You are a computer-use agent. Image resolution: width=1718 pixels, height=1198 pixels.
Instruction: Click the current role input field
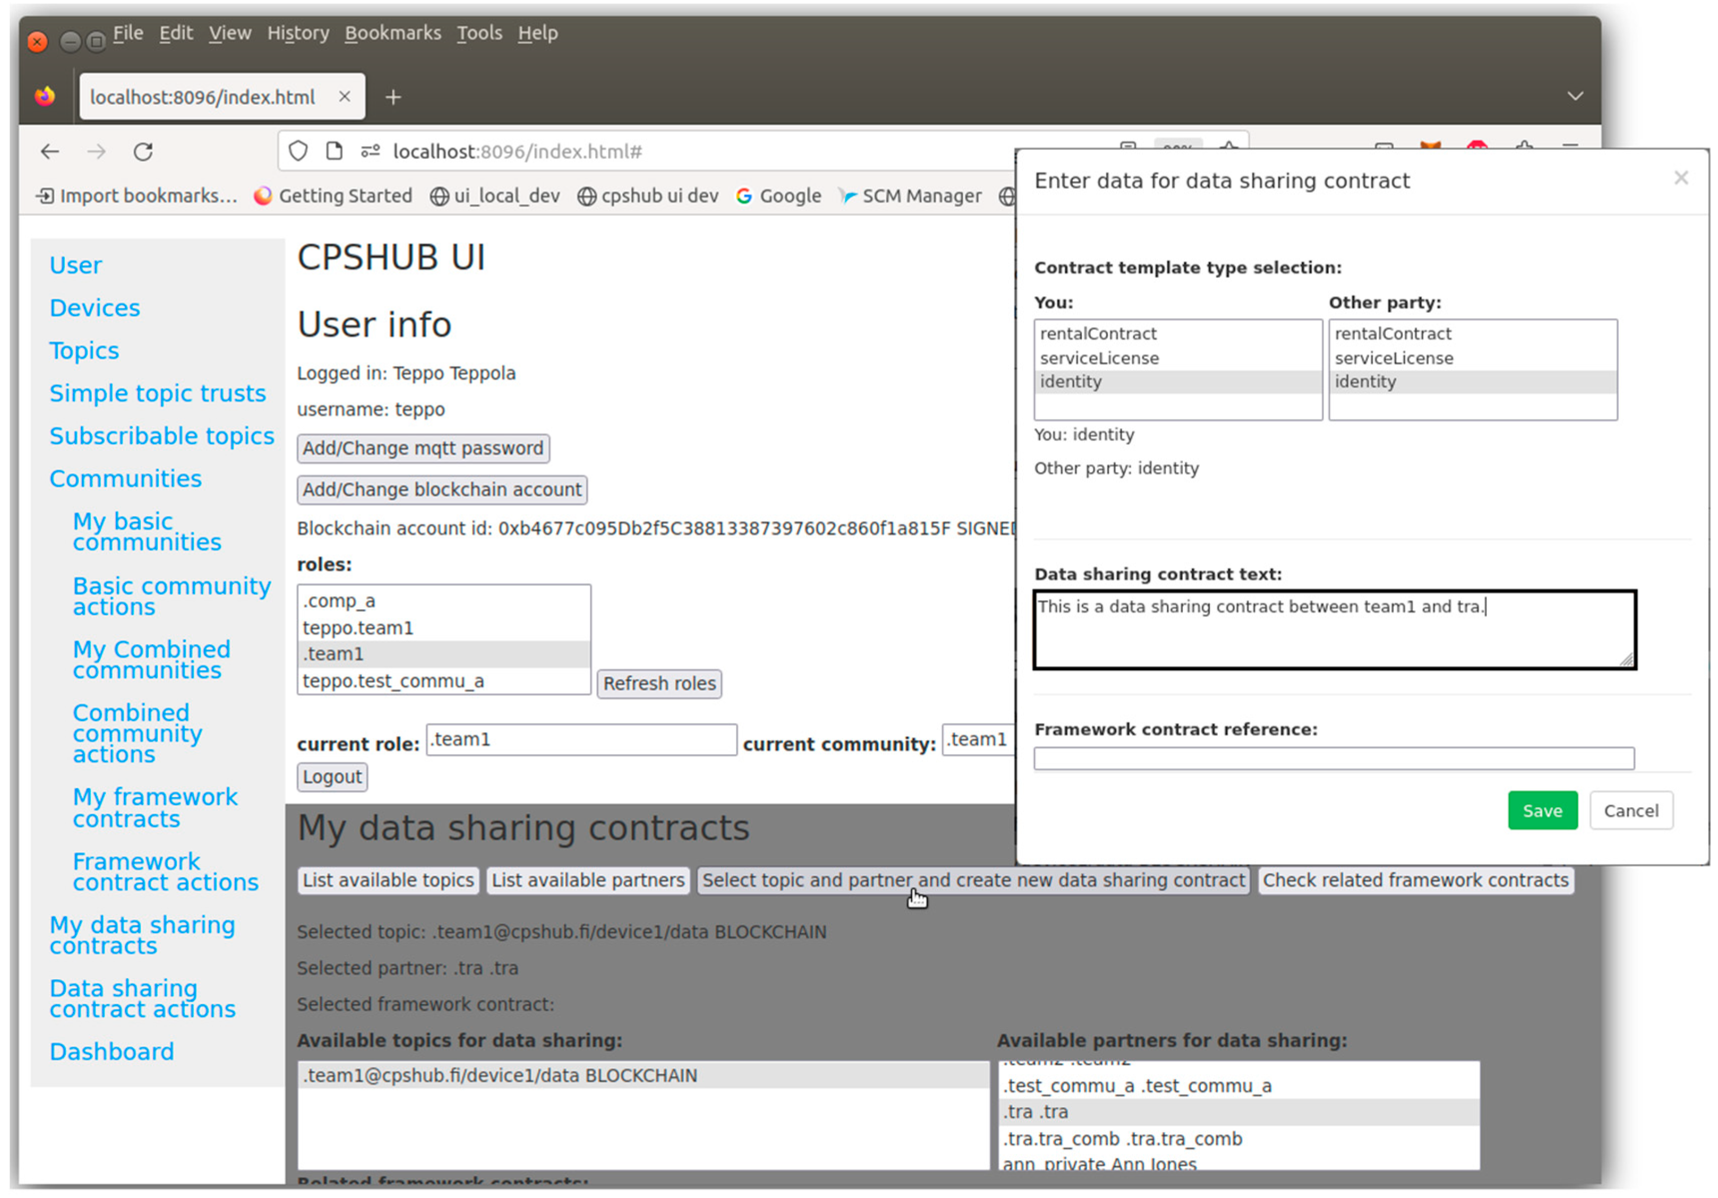point(581,739)
